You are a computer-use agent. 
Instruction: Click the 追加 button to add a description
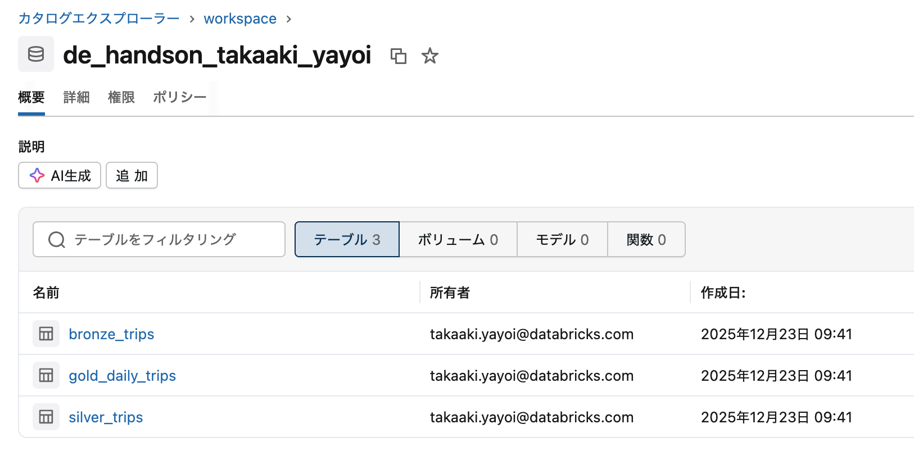(x=131, y=175)
